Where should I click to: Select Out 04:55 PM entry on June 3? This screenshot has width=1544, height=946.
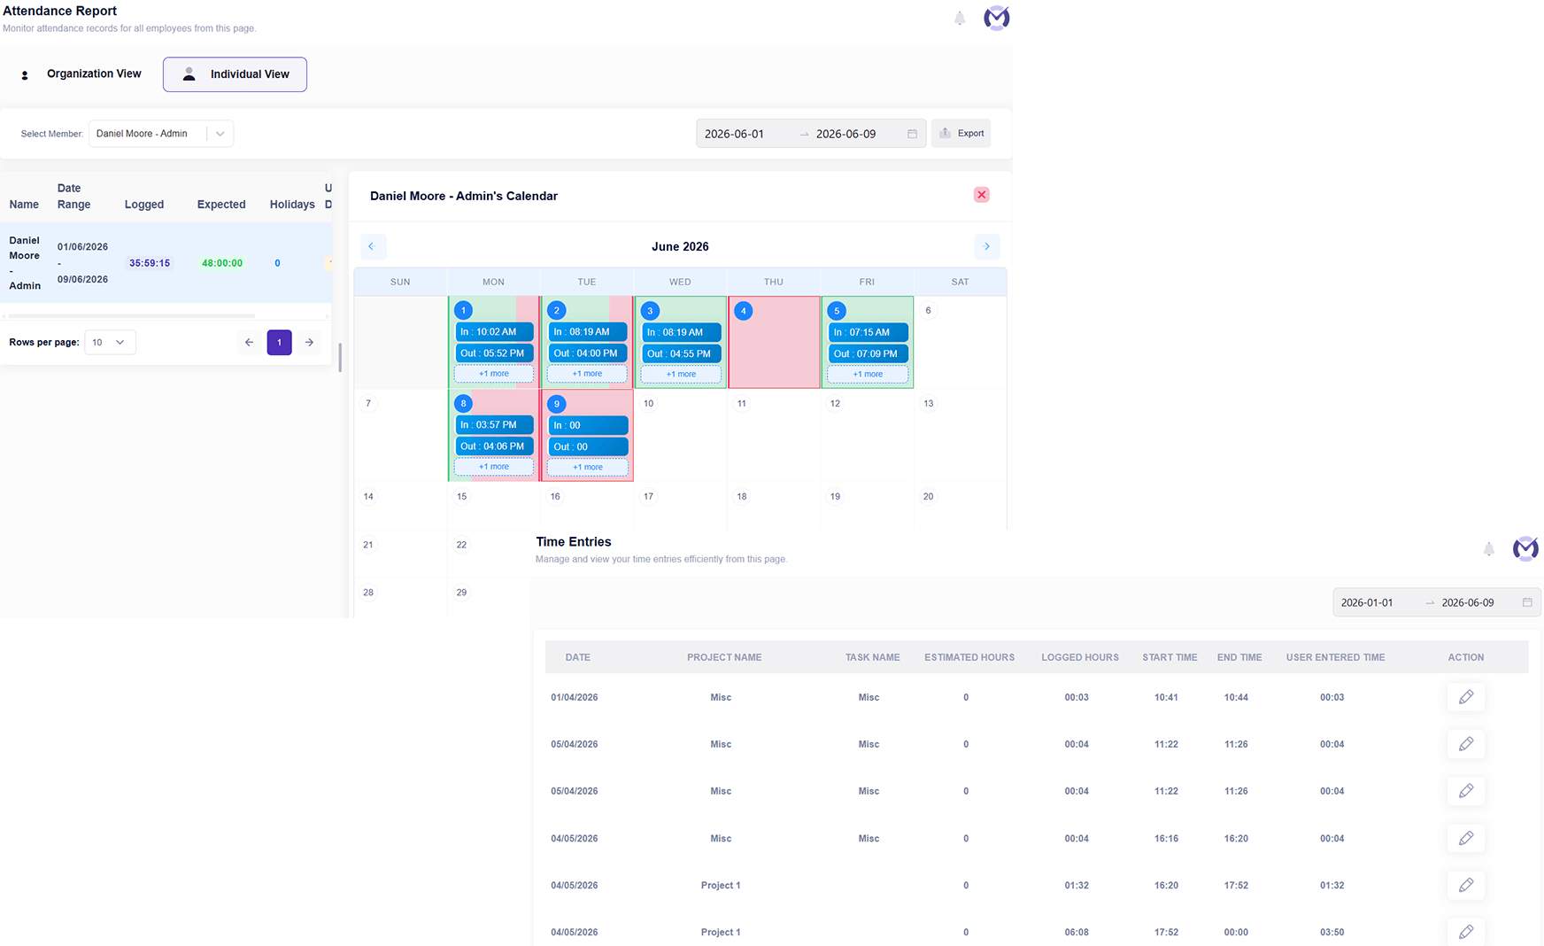pyautogui.click(x=681, y=353)
